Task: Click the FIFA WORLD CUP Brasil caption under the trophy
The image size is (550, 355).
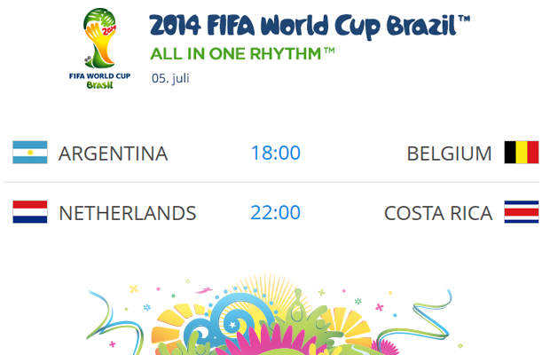Action: tap(99, 78)
